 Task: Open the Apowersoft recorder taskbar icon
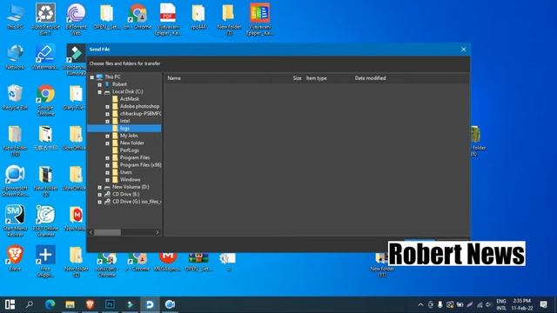[170, 304]
